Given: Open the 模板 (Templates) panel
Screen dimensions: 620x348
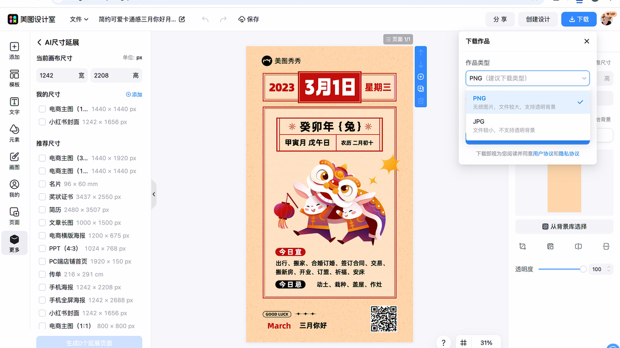Looking at the screenshot, I should tap(14, 78).
